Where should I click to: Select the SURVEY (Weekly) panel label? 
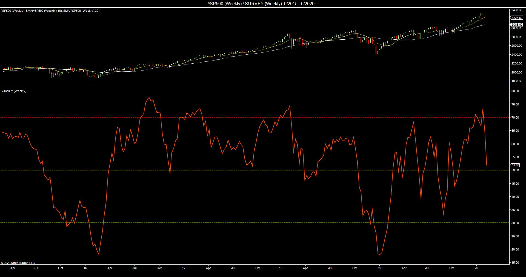(x=14, y=91)
